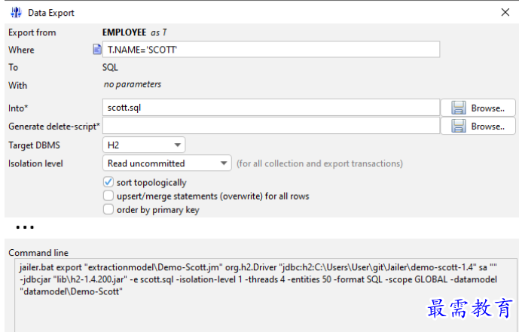The image size is (519, 332).
Task: Expand the Isolation level dropdown
Action: [x=166, y=163]
